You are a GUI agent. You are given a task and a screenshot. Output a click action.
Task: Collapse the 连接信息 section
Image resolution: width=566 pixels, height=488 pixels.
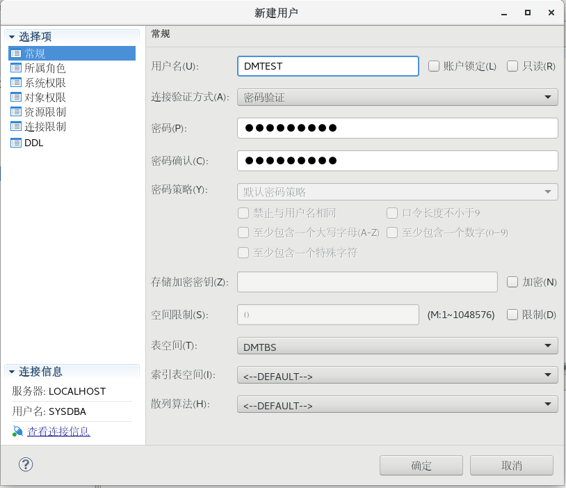[x=12, y=372]
